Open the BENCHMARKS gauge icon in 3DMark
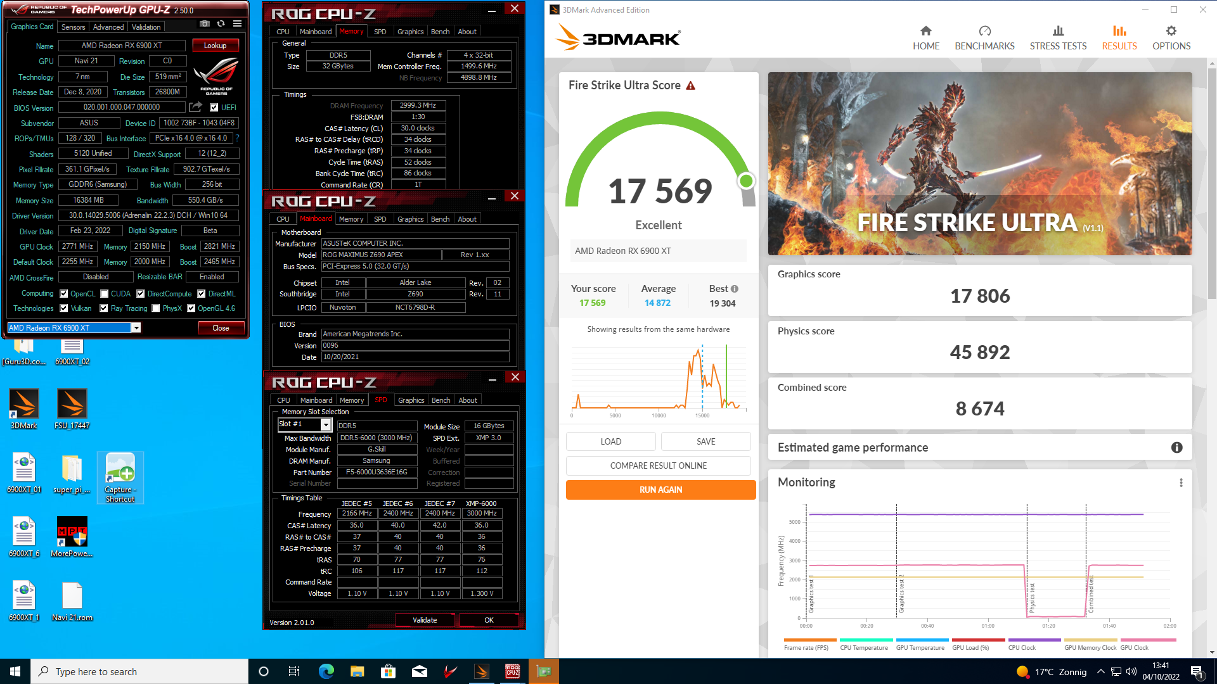 [x=984, y=31]
